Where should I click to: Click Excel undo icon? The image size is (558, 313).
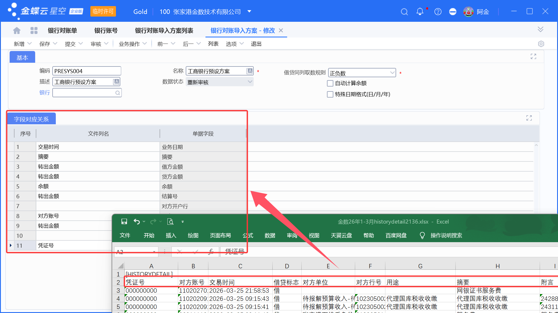click(x=137, y=222)
